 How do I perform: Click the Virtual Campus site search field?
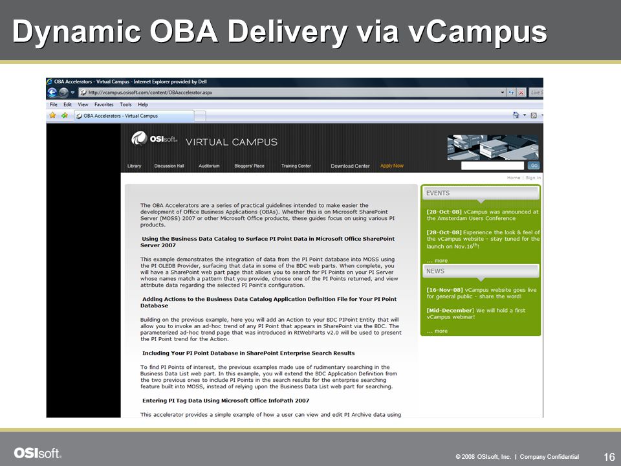pos(492,166)
